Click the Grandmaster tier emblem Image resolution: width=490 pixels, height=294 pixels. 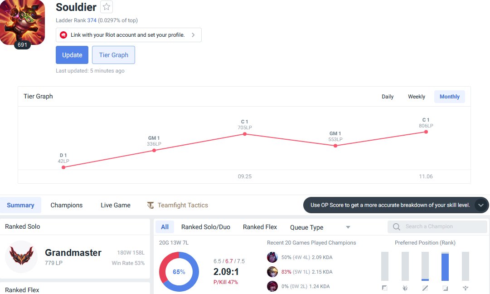pyautogui.click(x=21, y=257)
